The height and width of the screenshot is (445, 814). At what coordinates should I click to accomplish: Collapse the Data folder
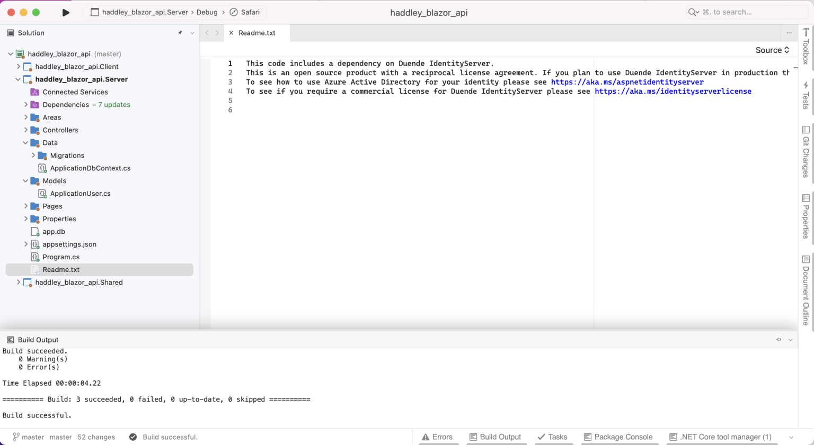(x=25, y=143)
